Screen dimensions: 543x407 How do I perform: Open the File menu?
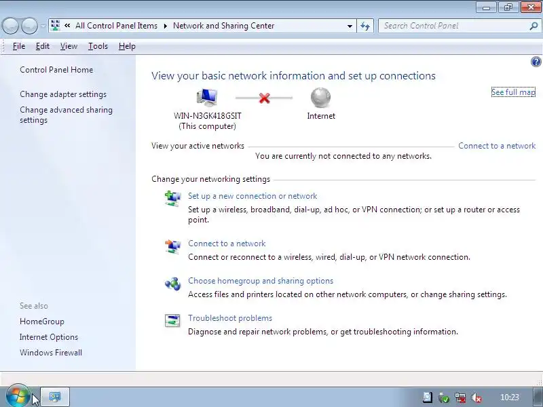(19, 46)
